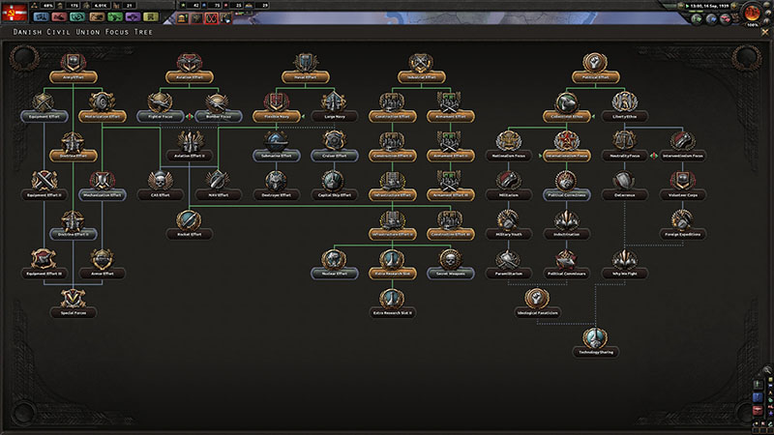Select the Naval Effort focus
774x435 pixels.
pos(306,69)
